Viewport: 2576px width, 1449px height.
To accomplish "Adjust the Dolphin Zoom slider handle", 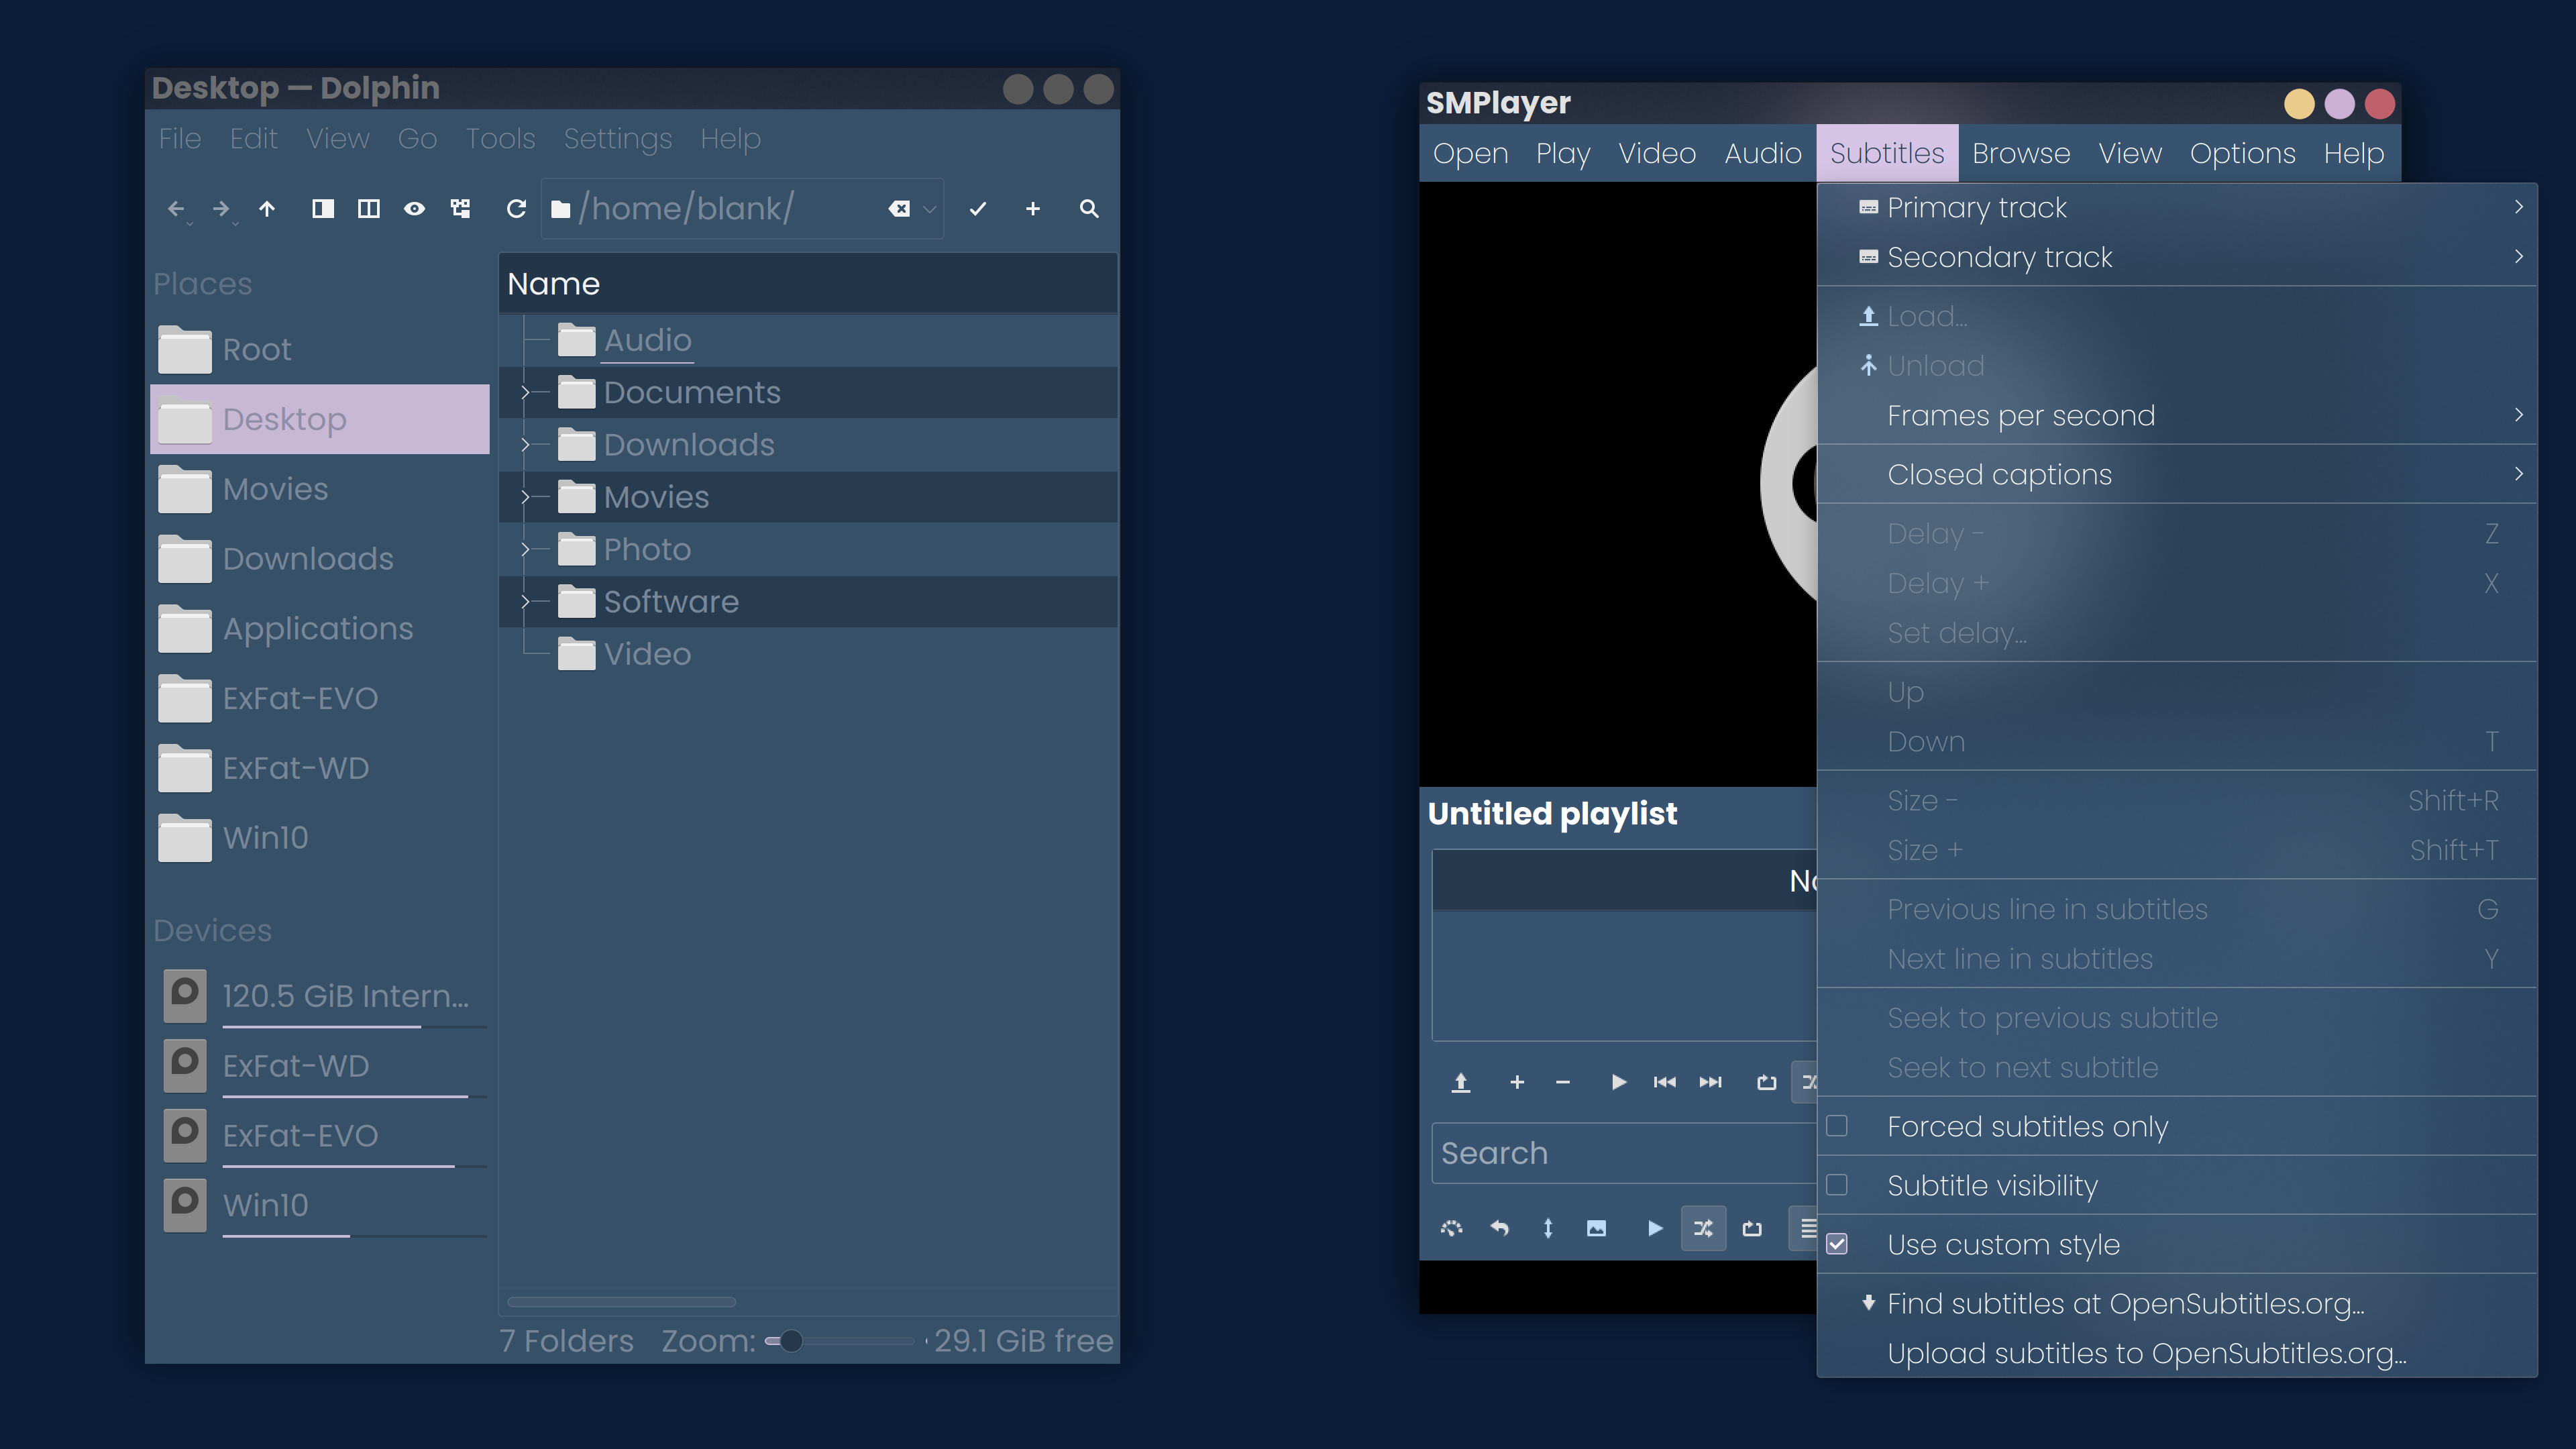I will point(790,1341).
